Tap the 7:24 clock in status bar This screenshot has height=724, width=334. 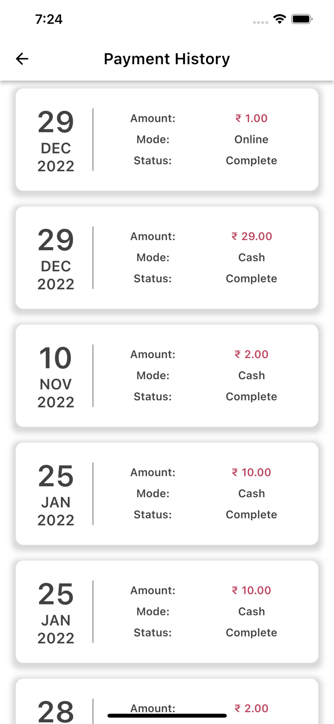(x=49, y=19)
